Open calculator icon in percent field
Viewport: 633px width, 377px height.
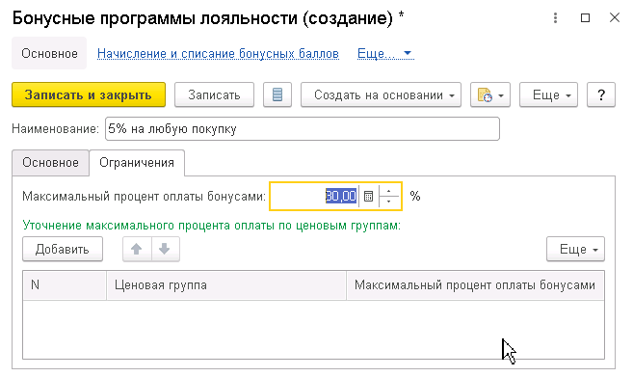point(368,197)
